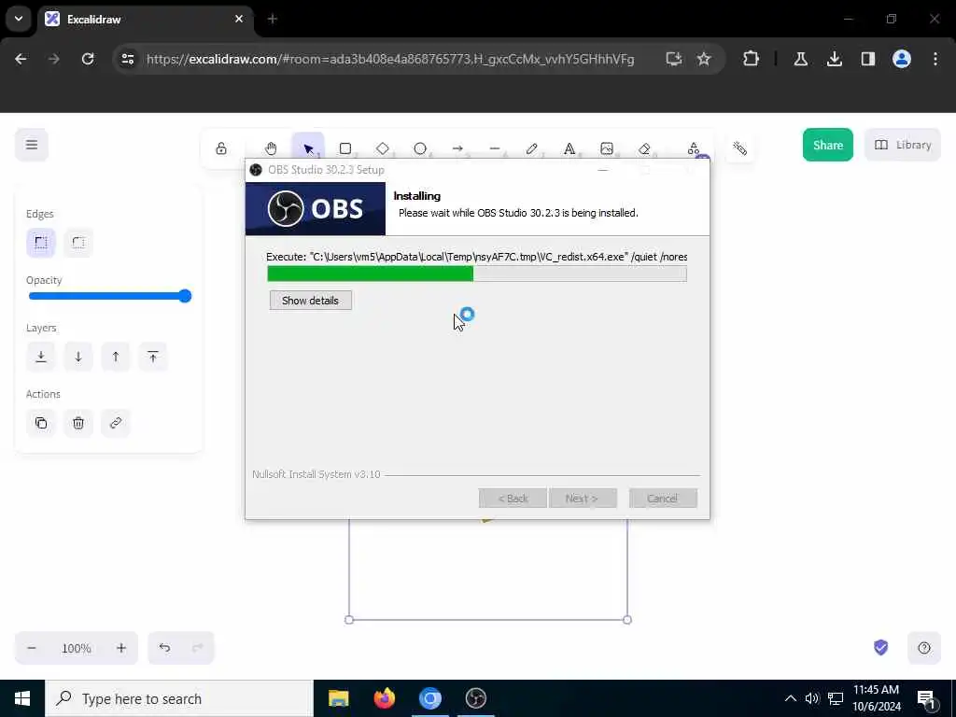View site information icon in address bar
Screen dimensions: 956x717
(x=127, y=59)
